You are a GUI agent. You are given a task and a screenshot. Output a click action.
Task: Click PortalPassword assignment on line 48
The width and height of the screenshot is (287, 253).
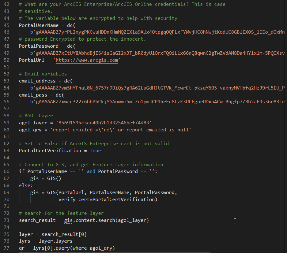[39, 46]
